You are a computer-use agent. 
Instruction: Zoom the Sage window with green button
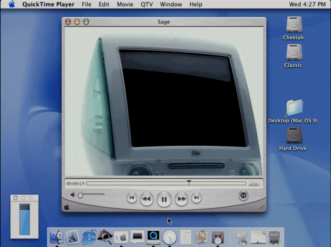point(86,21)
